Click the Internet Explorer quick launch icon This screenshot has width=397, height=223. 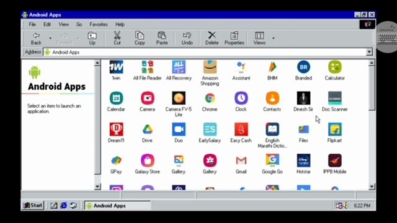[x=63, y=206]
